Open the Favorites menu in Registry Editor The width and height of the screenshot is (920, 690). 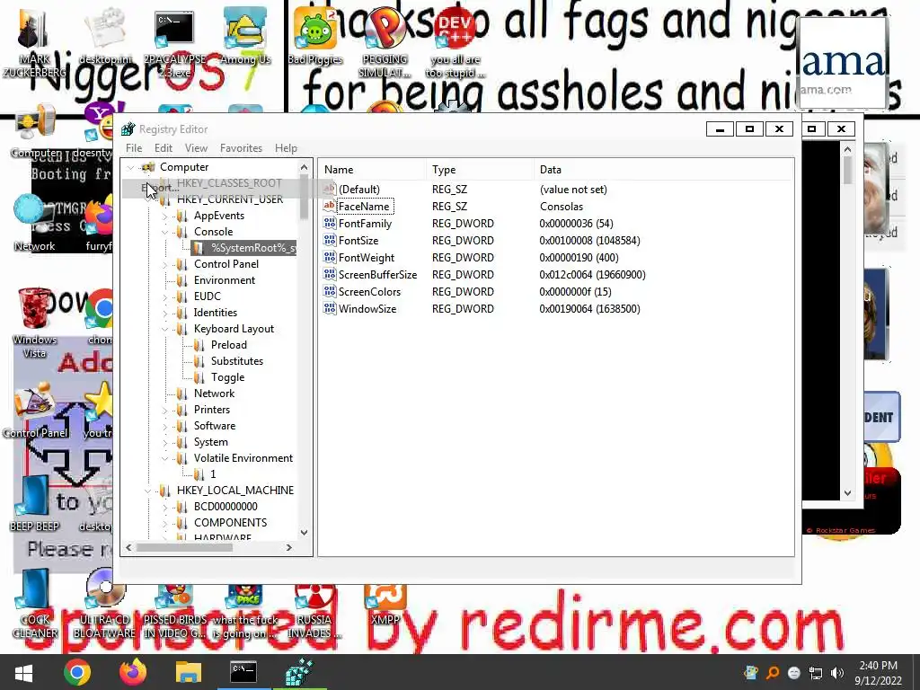(x=241, y=148)
